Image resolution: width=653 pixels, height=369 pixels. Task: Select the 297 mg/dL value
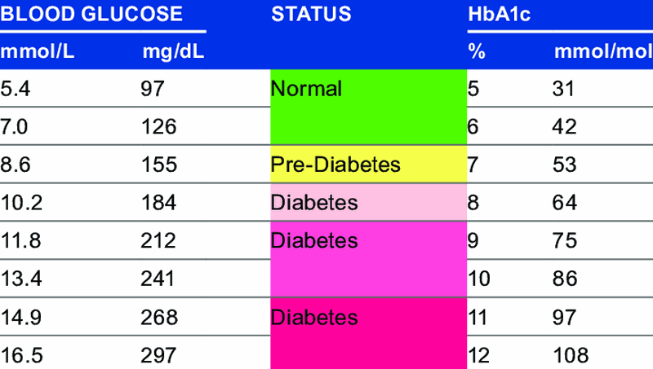tap(158, 355)
